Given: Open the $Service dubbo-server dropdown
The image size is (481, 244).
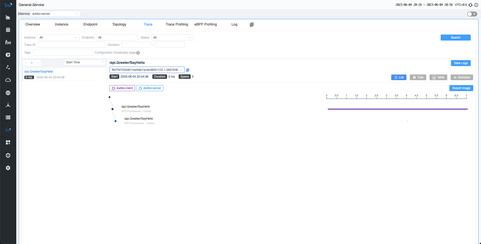Looking at the screenshot, I should (55, 14).
